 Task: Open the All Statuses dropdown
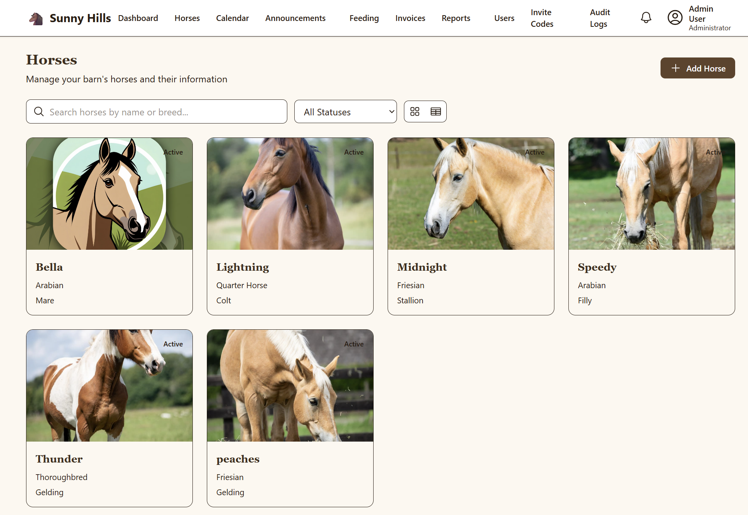346,112
